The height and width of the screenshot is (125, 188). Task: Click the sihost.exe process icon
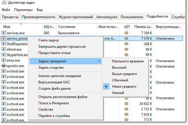click(4, 49)
